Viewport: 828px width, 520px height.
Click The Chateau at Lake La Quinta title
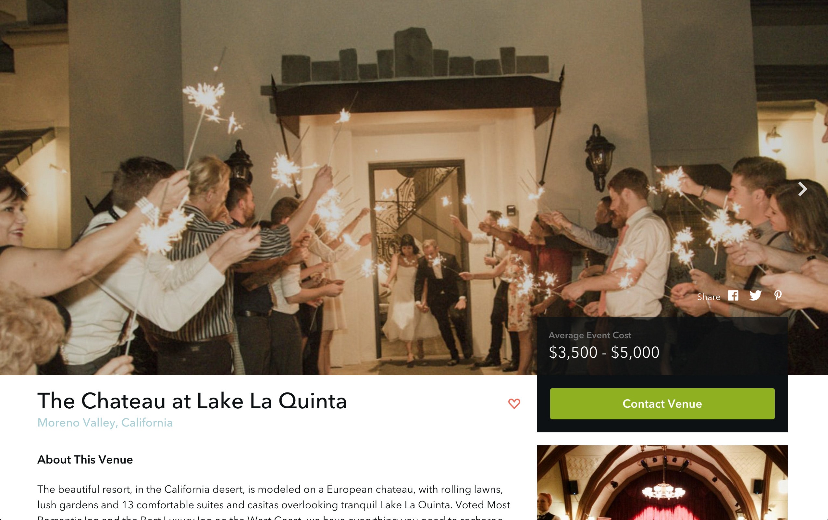point(192,401)
